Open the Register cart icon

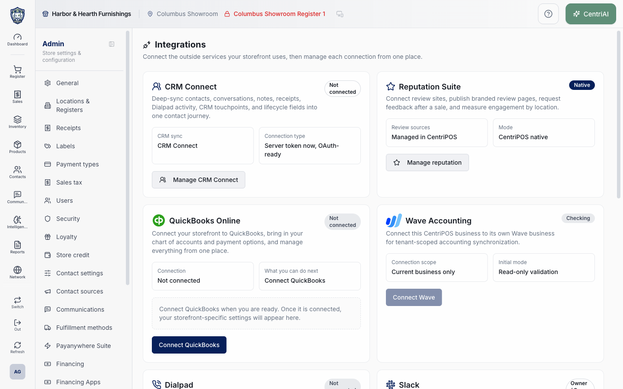click(x=17, y=72)
